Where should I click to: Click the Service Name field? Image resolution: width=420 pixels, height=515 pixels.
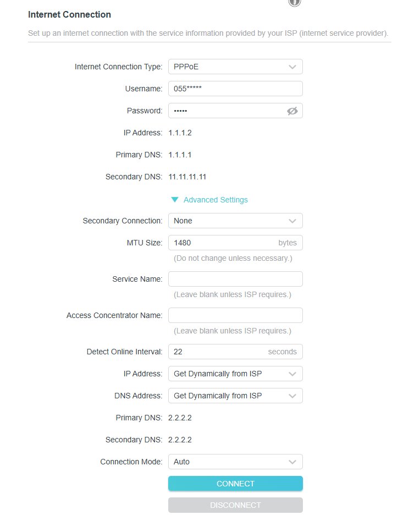(235, 279)
